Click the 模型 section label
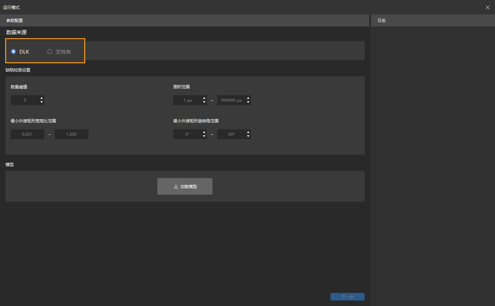 coord(10,165)
